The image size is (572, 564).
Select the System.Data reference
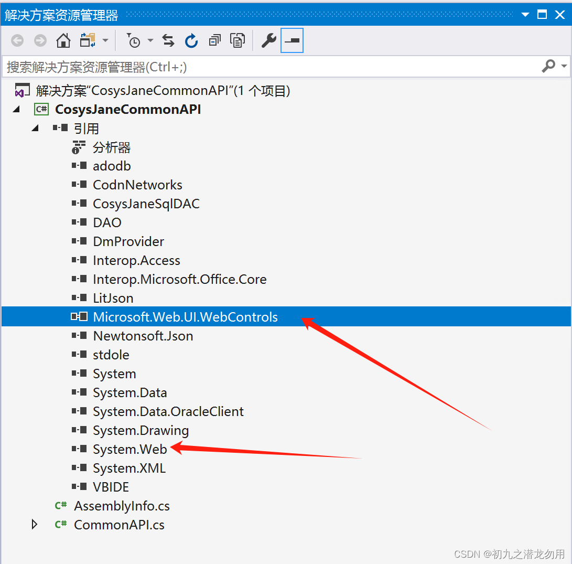(x=130, y=393)
